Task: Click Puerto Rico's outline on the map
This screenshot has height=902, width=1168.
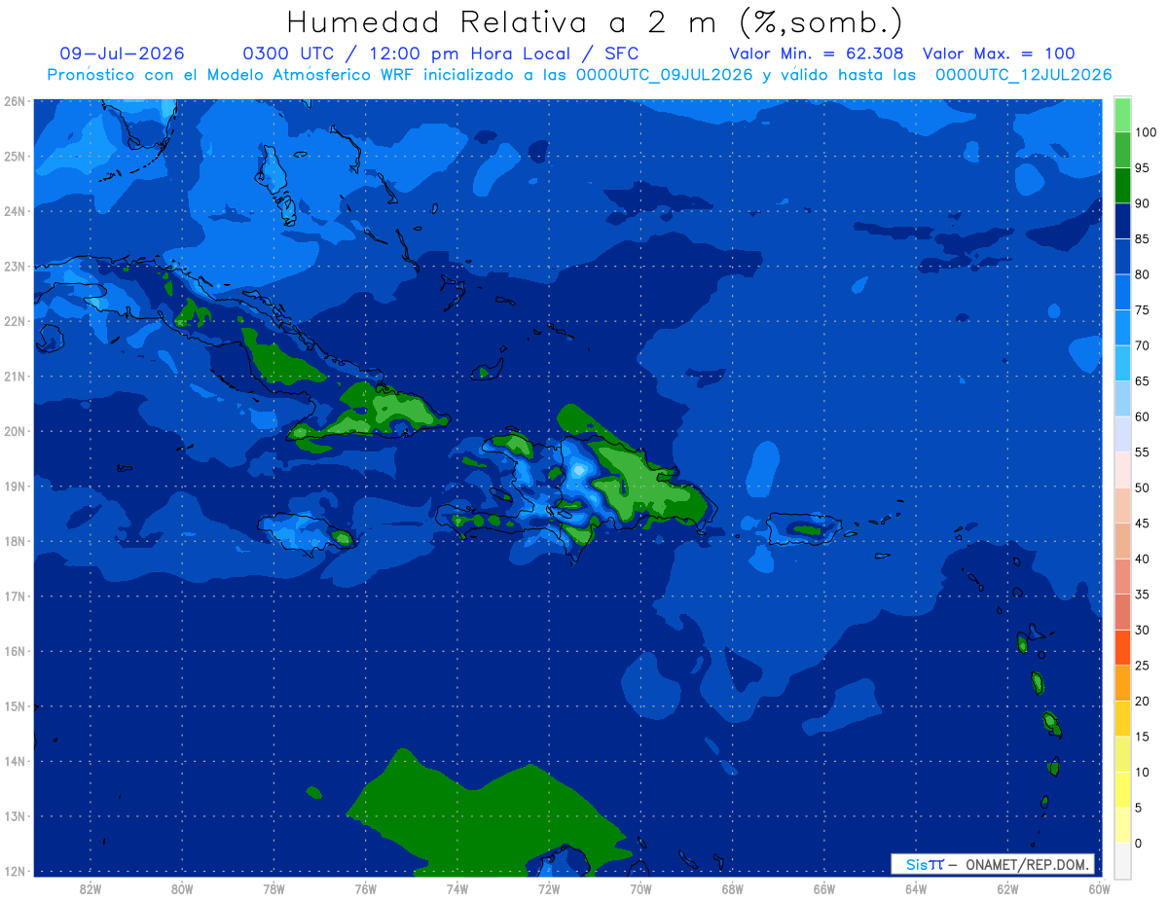Action: tap(804, 529)
